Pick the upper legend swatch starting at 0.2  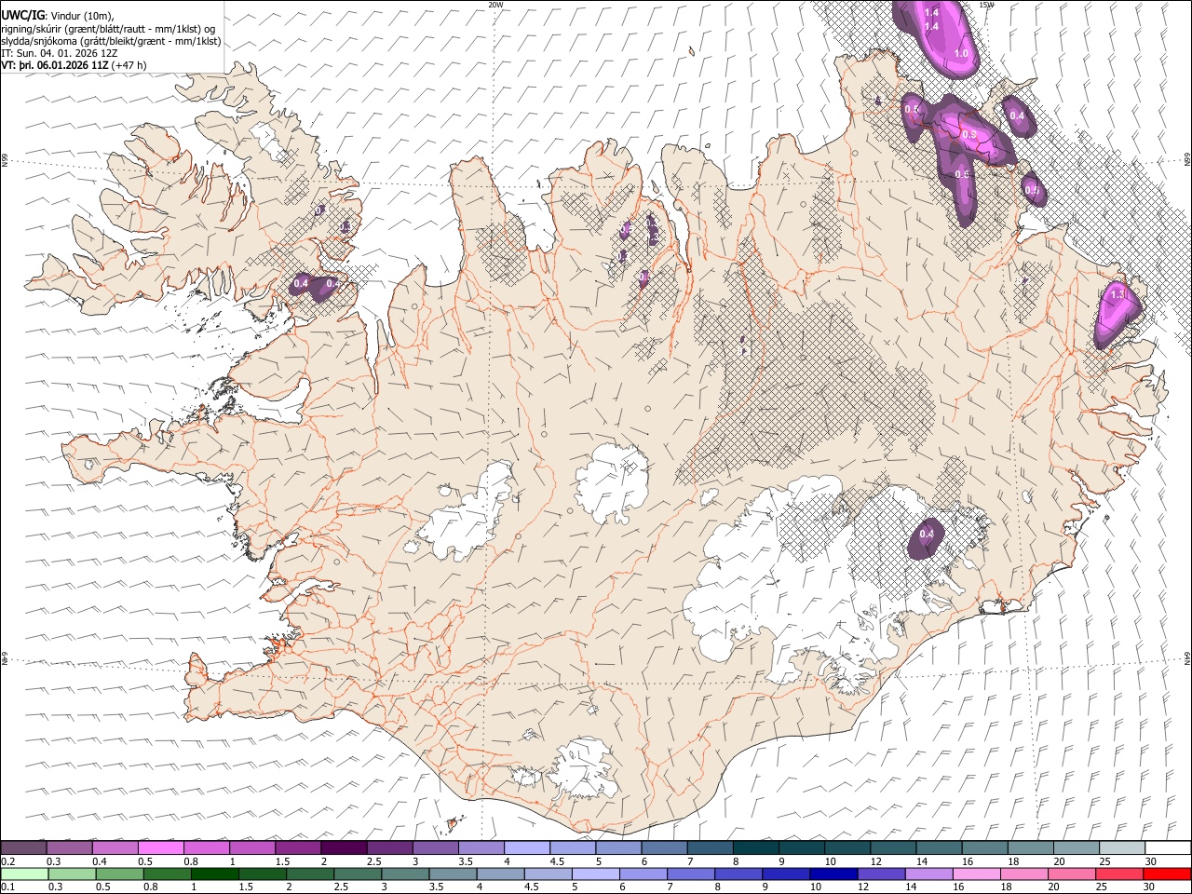[23, 847]
